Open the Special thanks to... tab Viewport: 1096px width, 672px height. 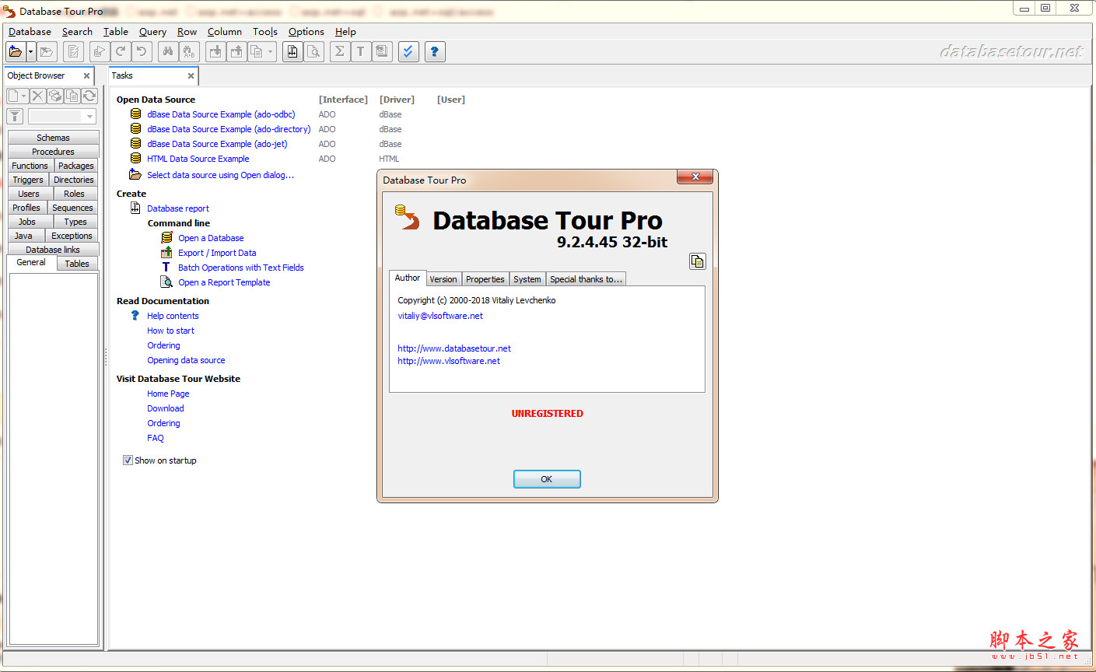(x=586, y=279)
